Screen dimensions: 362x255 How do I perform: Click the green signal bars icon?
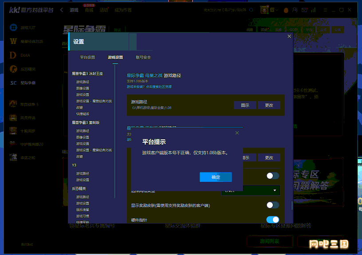pyautogui.click(x=313, y=10)
